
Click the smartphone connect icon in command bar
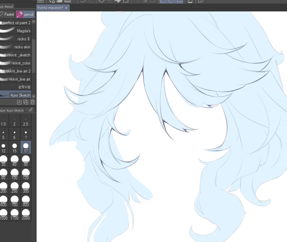(190, 1)
